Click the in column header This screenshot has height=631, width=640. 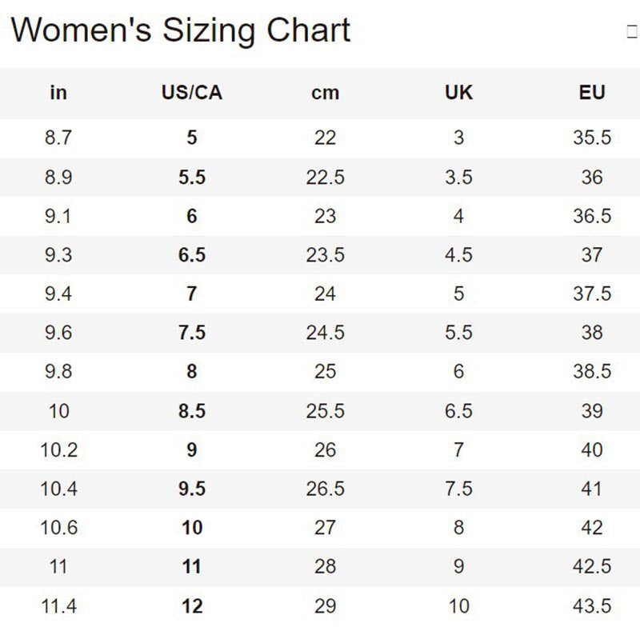pyautogui.click(x=58, y=93)
